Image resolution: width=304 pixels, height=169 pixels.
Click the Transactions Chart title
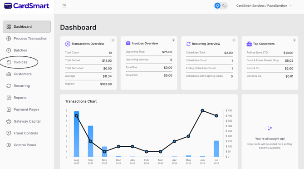coord(81,101)
